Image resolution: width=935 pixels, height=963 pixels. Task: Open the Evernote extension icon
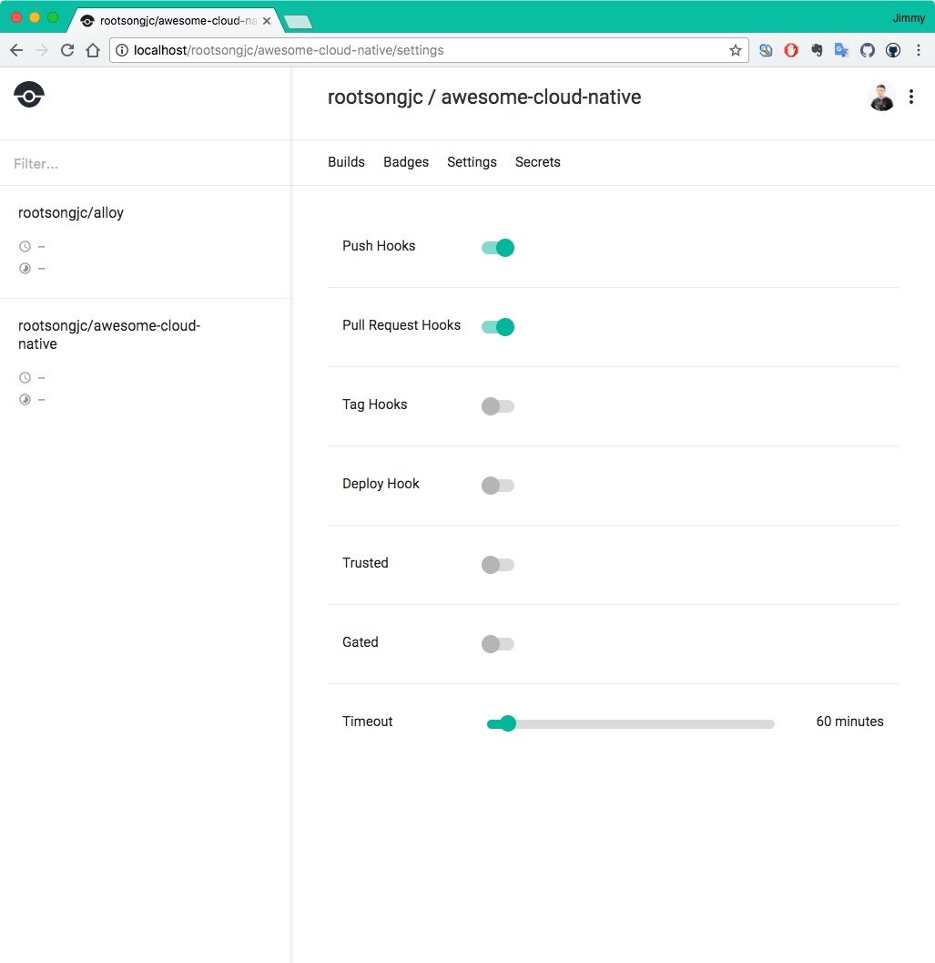817,51
